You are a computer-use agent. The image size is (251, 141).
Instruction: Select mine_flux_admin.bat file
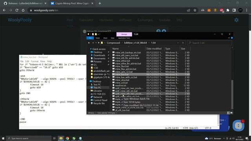pos(125,69)
